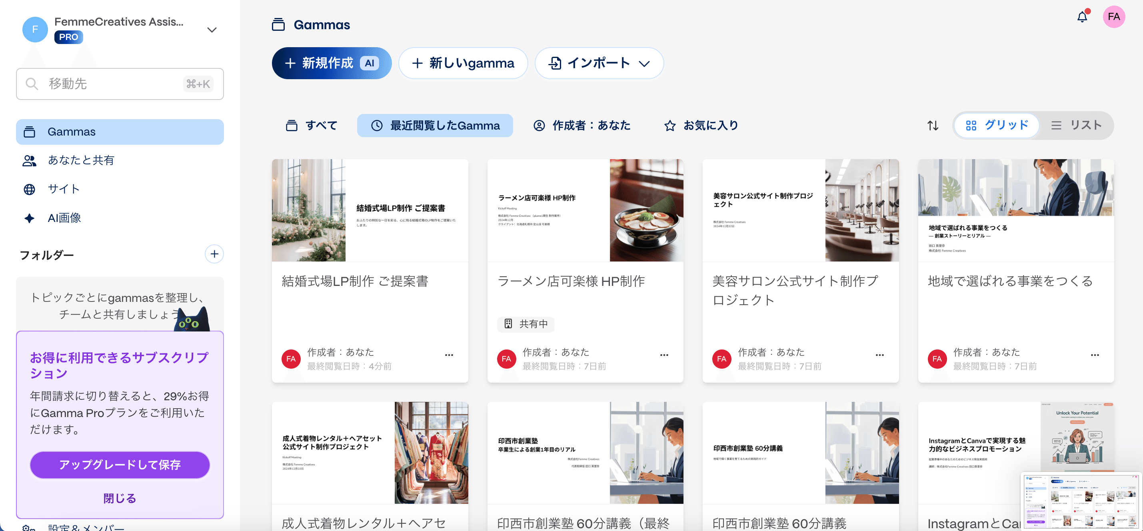Add a new folder with plus icon

pos(214,254)
